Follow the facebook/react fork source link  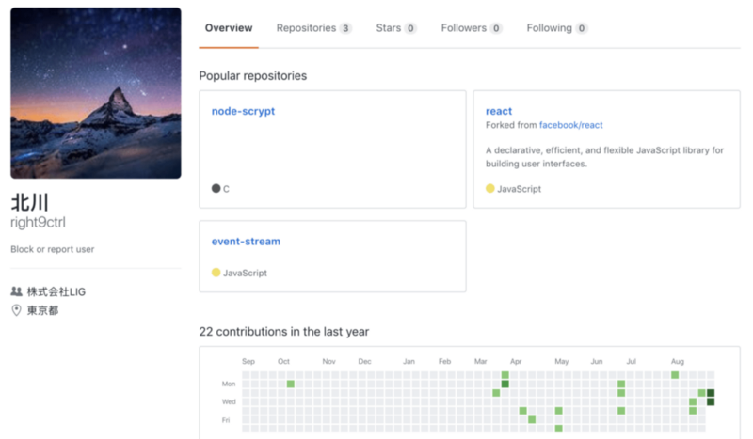tap(570, 125)
